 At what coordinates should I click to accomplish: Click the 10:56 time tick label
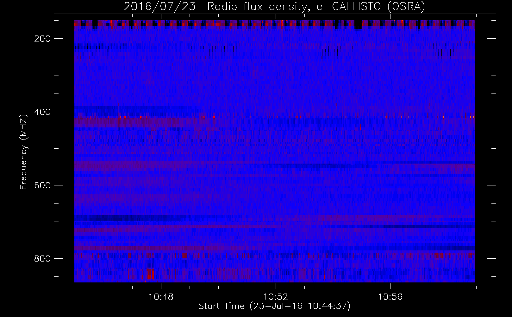[x=390, y=297]
